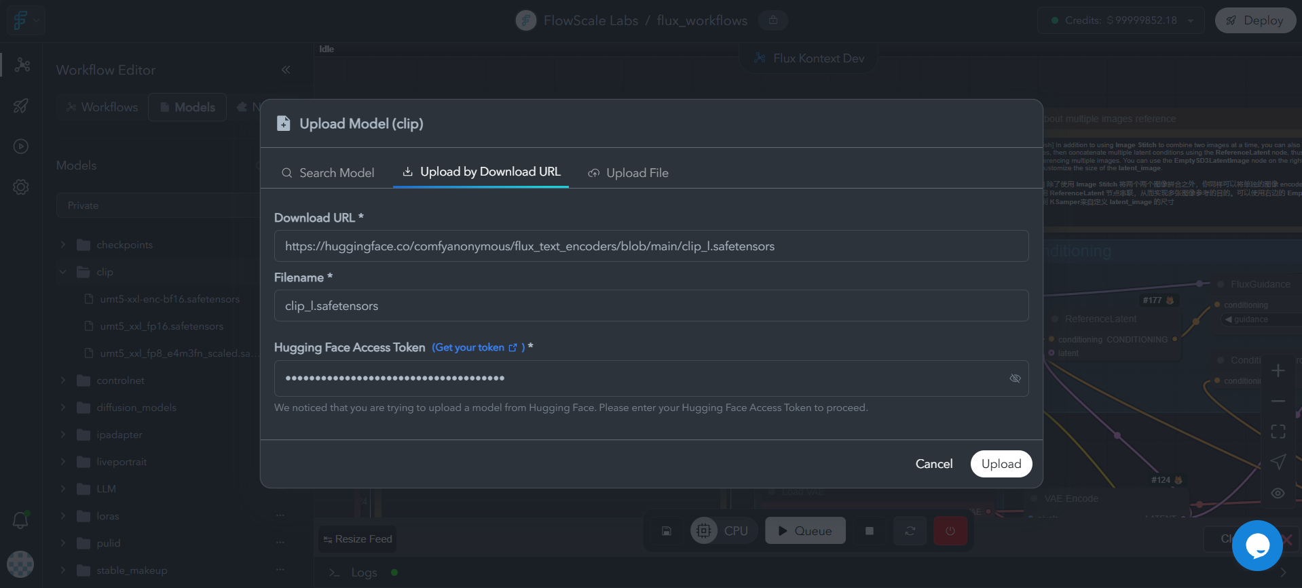Click the red power button
This screenshot has height=588, width=1302.
(x=950, y=531)
